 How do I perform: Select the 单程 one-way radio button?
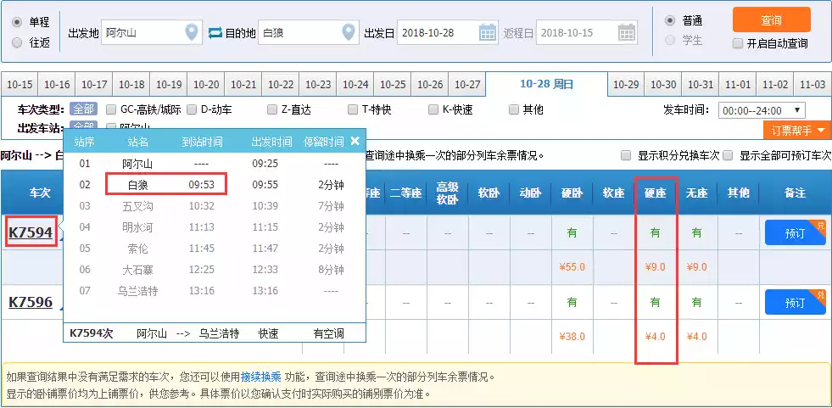click(x=17, y=20)
